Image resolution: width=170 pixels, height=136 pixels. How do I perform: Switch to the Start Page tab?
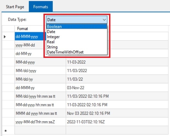click(x=15, y=7)
